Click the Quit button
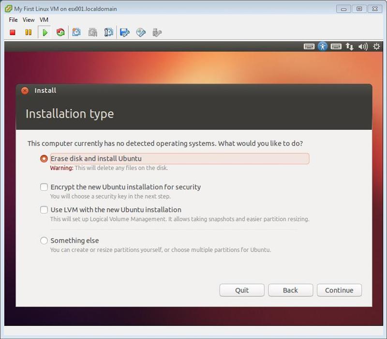 click(242, 290)
